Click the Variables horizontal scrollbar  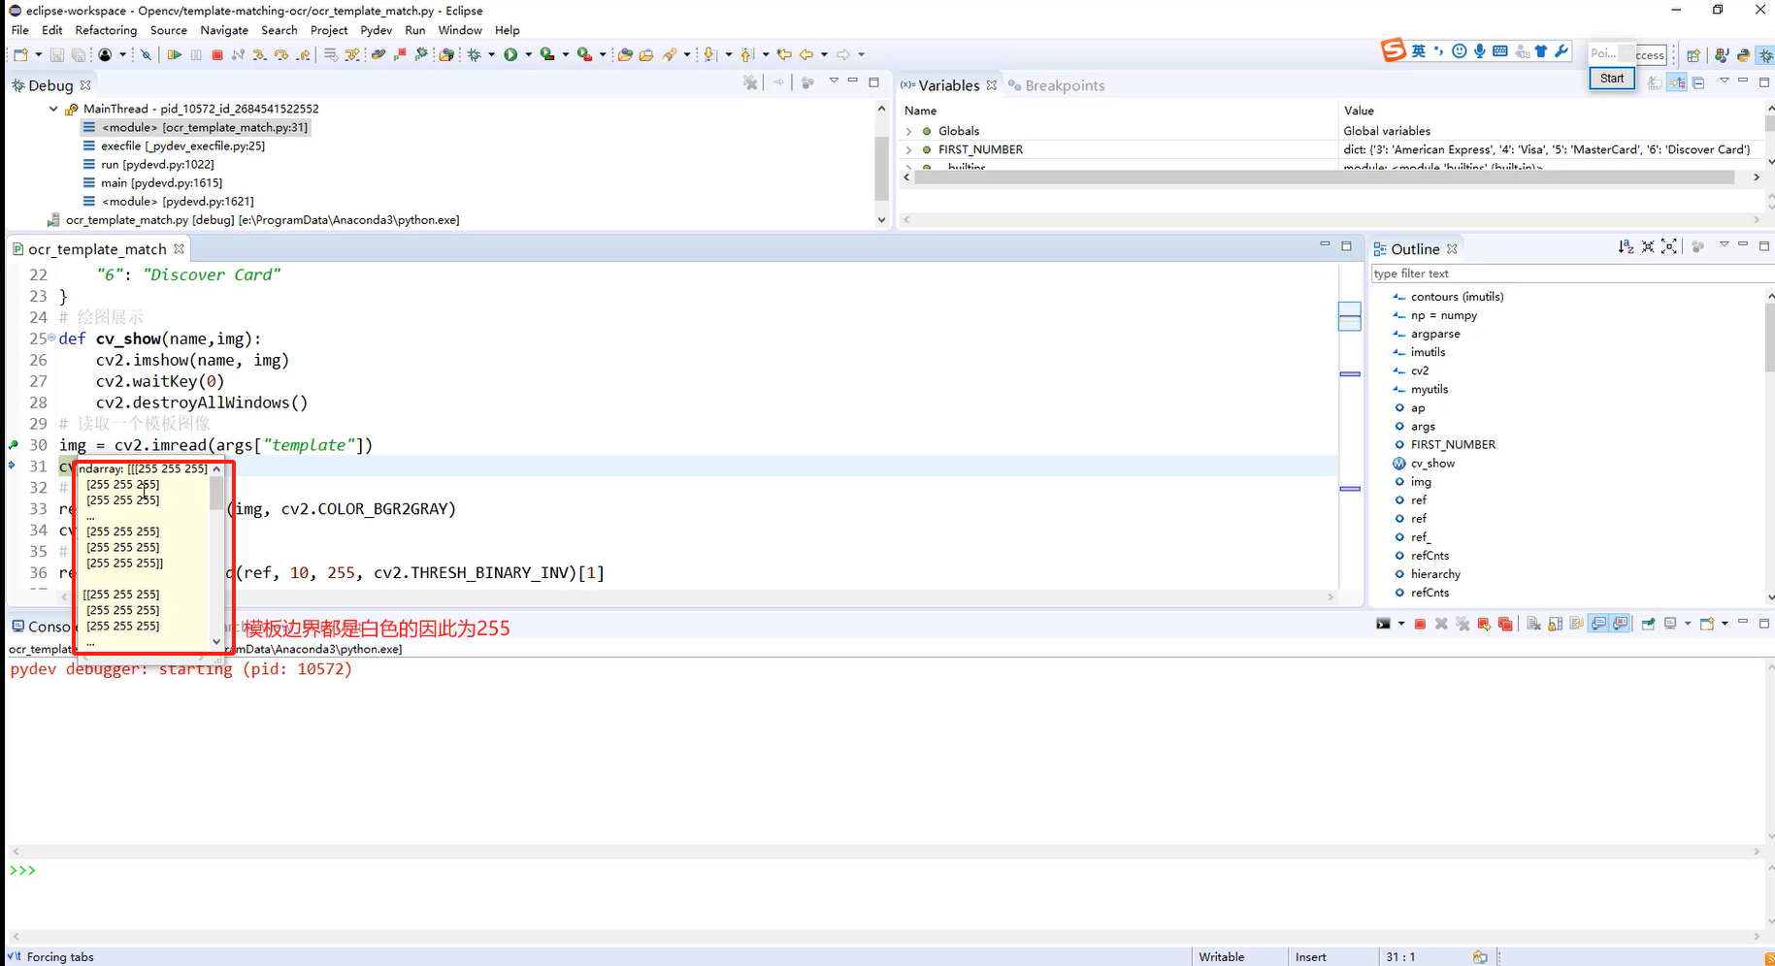(x=1324, y=177)
